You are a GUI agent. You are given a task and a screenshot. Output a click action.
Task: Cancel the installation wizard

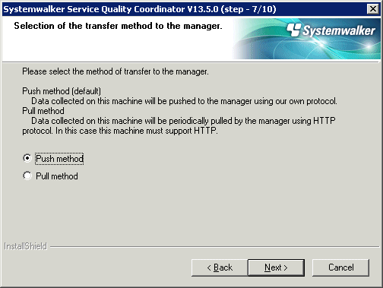(340, 267)
